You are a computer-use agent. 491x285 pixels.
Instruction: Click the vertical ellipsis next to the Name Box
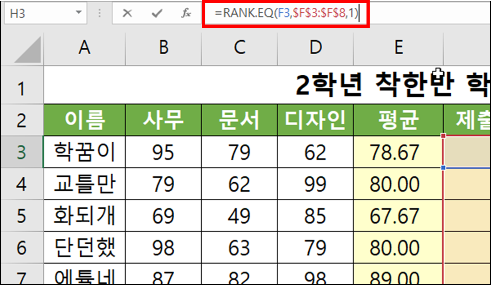click(100, 13)
